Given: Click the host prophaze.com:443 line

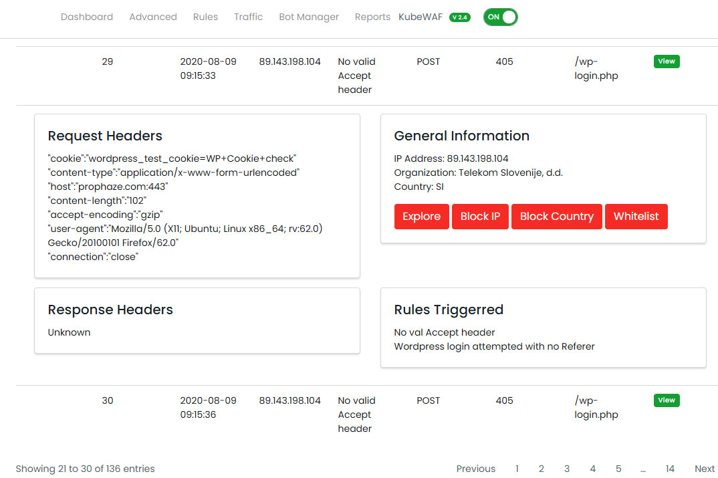Looking at the screenshot, I should (108, 187).
